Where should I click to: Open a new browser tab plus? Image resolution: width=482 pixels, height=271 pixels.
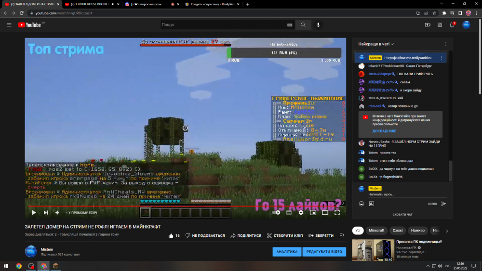[x=248, y=4]
